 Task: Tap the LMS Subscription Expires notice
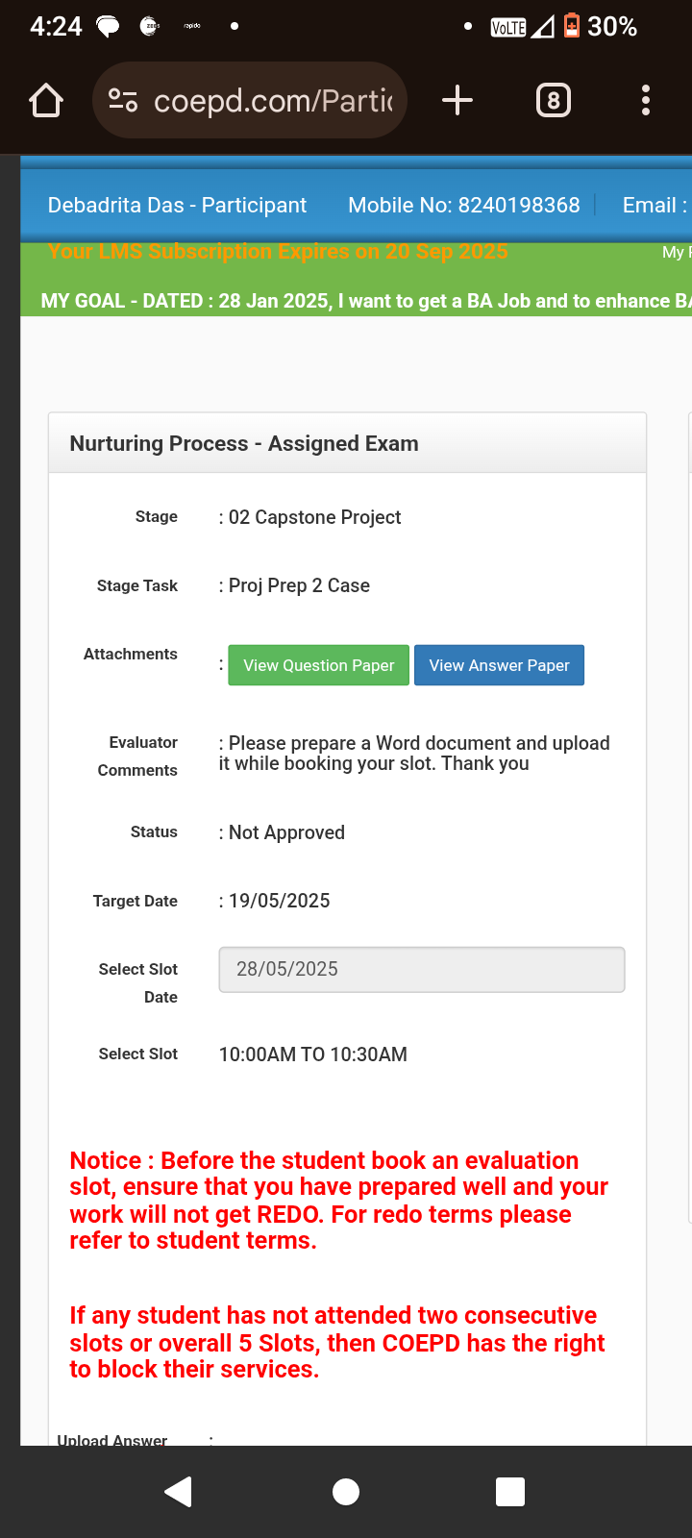tap(278, 252)
